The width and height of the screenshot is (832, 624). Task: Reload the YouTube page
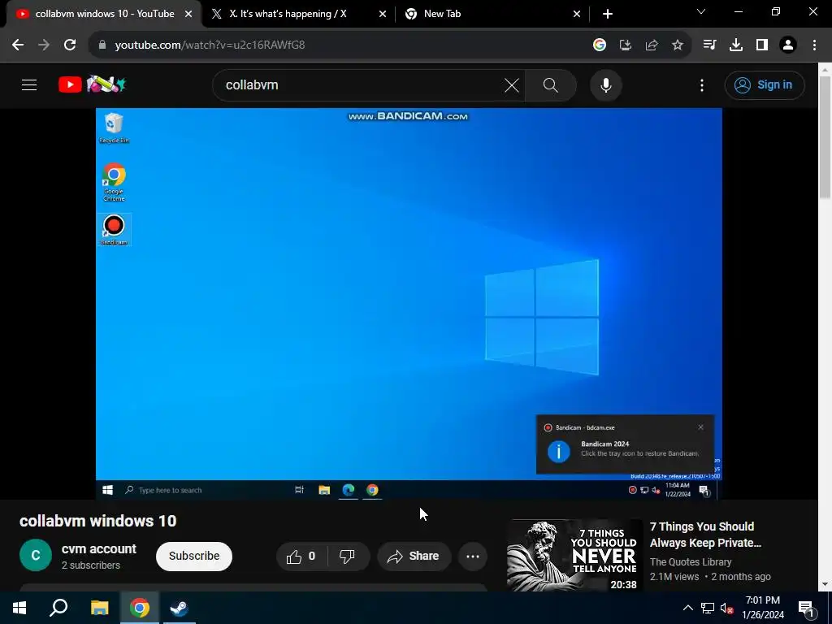(70, 45)
